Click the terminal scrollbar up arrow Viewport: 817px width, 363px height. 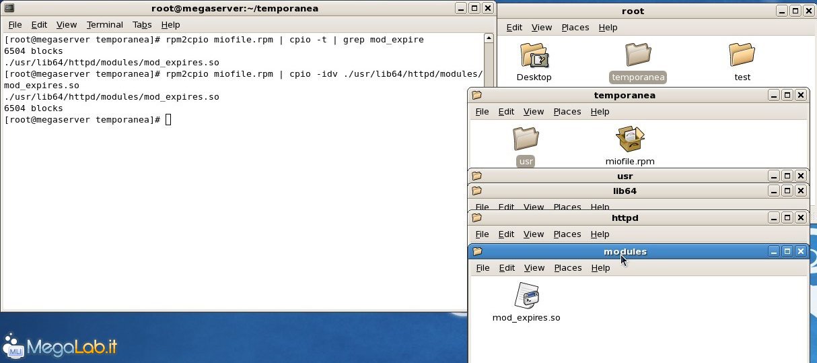489,38
